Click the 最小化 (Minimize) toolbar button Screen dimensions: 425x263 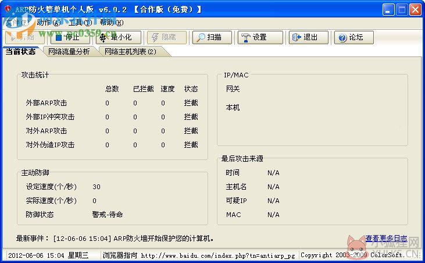tap(119, 37)
